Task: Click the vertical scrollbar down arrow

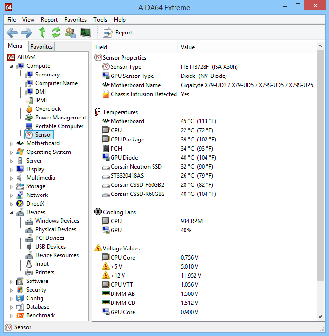Action: [x=320, y=317]
